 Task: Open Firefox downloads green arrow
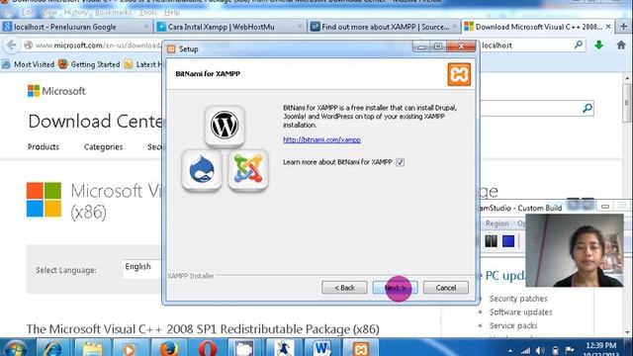pyautogui.click(x=598, y=45)
